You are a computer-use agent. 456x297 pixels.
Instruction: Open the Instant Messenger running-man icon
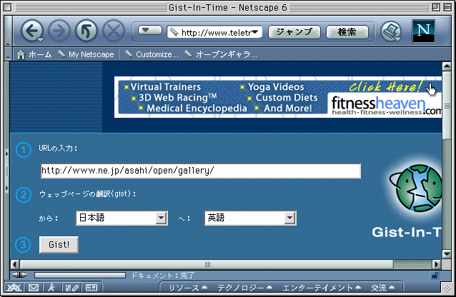pos(51,288)
